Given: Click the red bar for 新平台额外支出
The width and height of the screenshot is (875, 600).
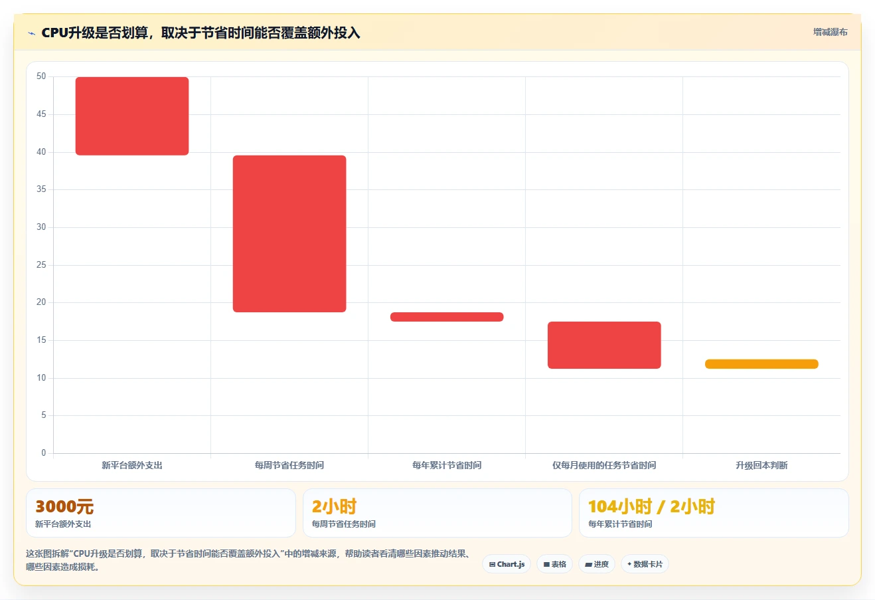Looking at the screenshot, I should 132,116.
